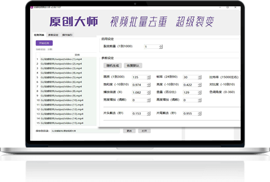Click the 恢复默认 restore defaults button
The width and height of the screenshot is (270, 182).
133,66
